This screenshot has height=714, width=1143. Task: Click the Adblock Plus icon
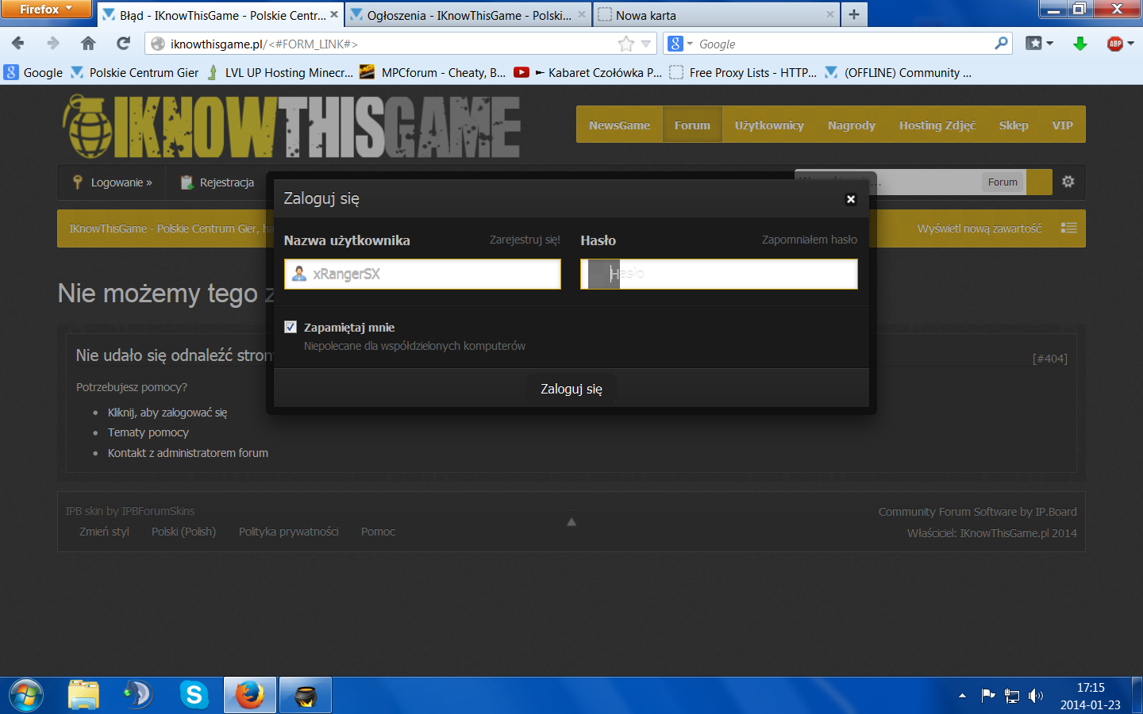point(1115,44)
